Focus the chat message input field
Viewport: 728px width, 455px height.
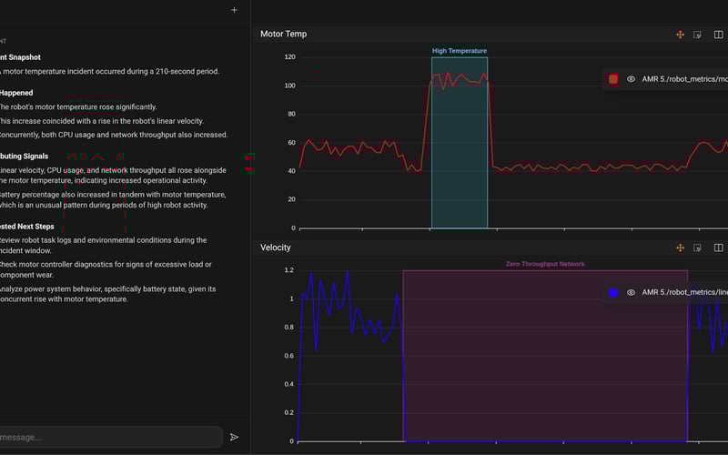click(109, 438)
